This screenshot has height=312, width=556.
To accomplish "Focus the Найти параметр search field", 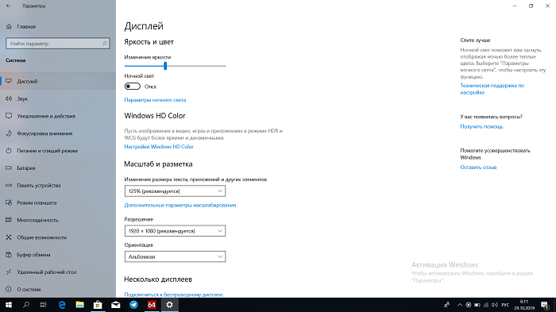I will pyautogui.click(x=58, y=44).
